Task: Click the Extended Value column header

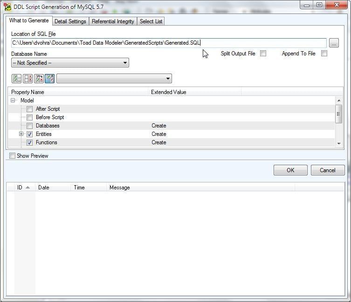Action: pos(194,92)
